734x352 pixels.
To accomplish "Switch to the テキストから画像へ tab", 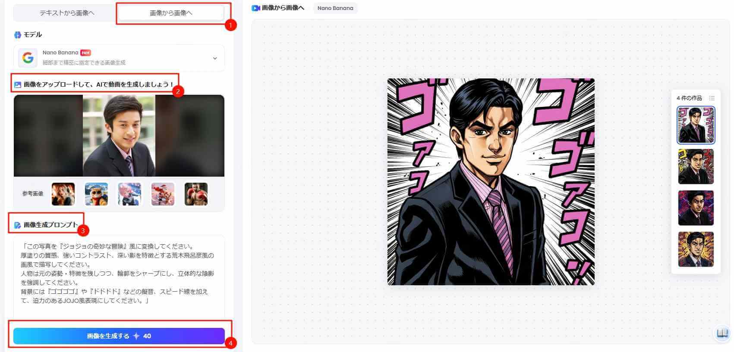I will [67, 13].
